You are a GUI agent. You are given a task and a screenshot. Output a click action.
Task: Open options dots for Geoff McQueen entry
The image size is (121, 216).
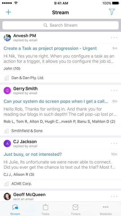(x=114, y=196)
